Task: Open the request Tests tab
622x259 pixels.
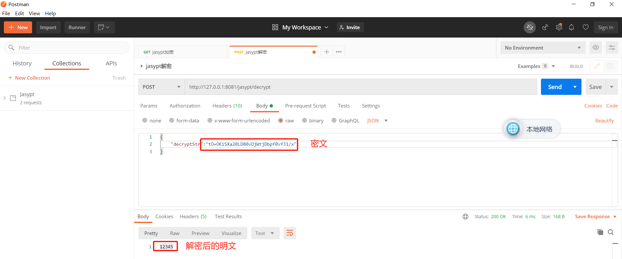Action: pyautogui.click(x=344, y=106)
